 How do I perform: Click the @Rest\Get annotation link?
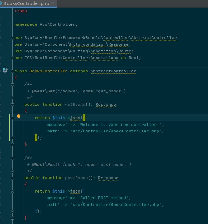[44, 91]
